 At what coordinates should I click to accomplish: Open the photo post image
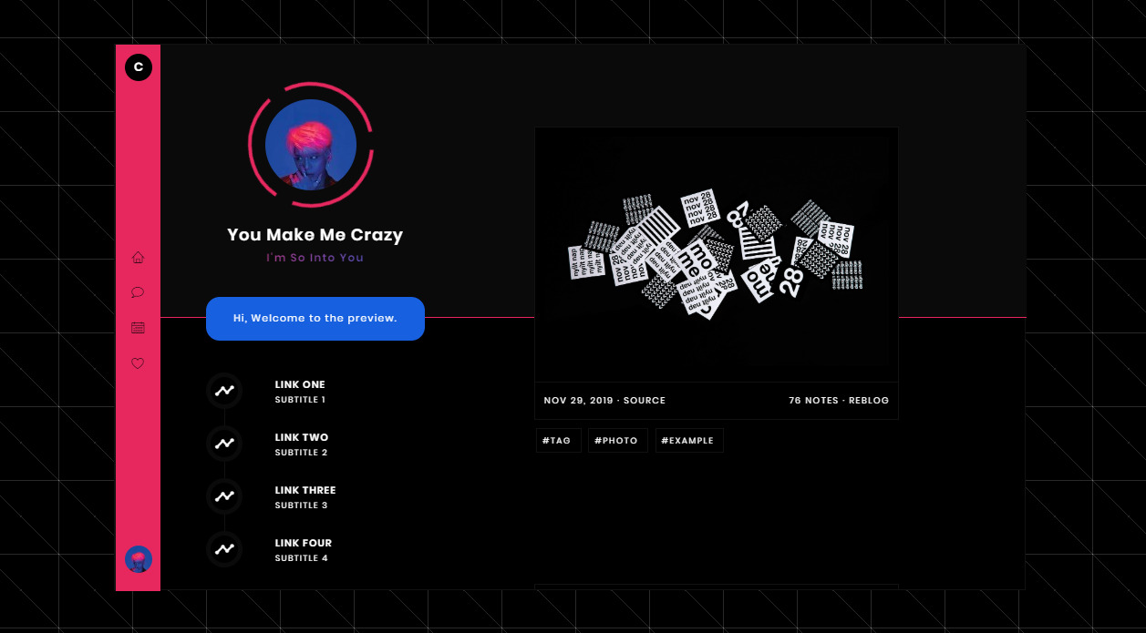click(716, 254)
